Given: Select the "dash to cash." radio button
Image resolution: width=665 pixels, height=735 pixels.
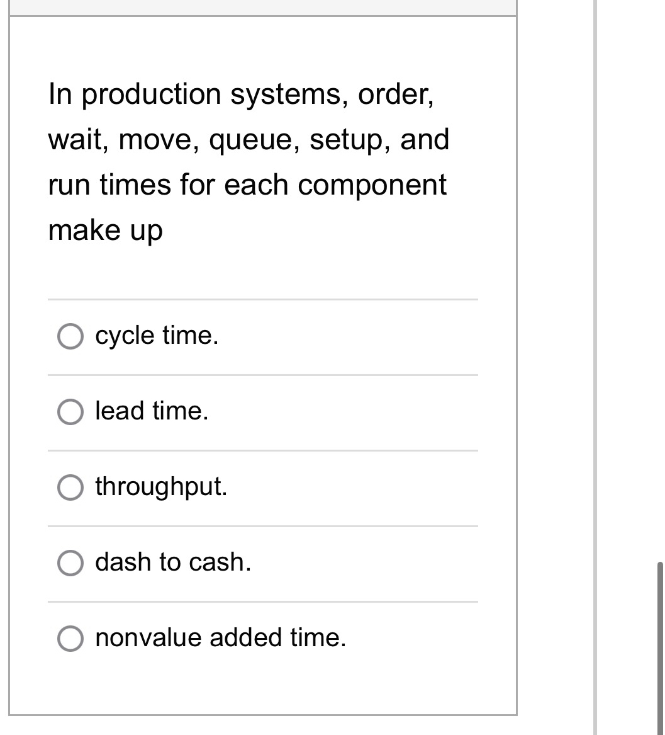Looking at the screenshot, I should tap(71, 563).
